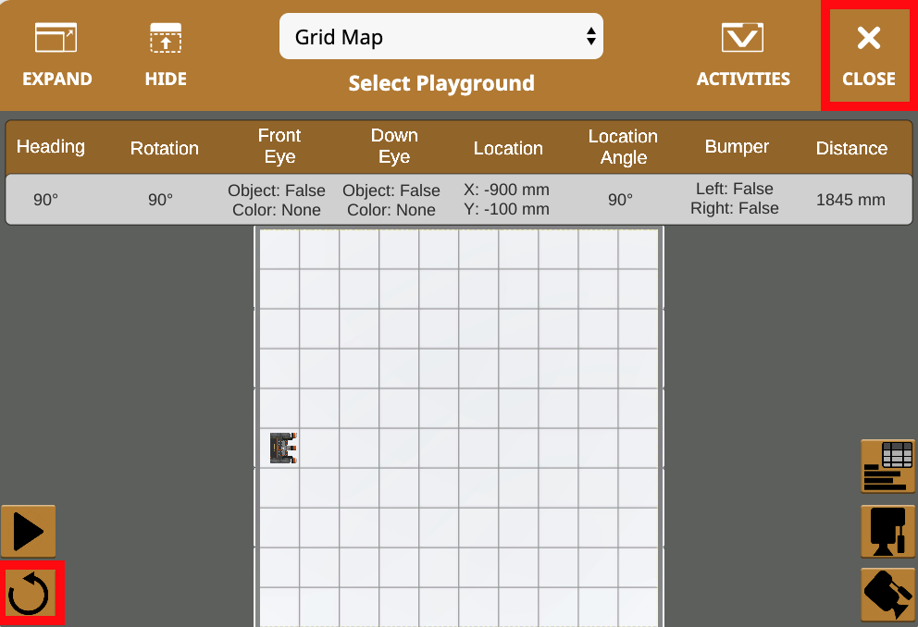Switch to the top-down camera view

coord(887,531)
